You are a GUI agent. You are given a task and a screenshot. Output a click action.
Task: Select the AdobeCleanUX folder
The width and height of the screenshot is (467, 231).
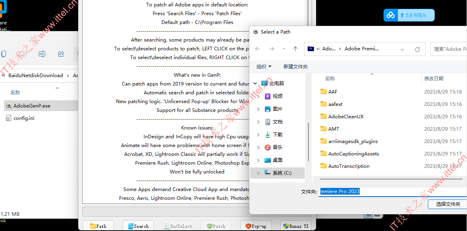click(x=346, y=117)
